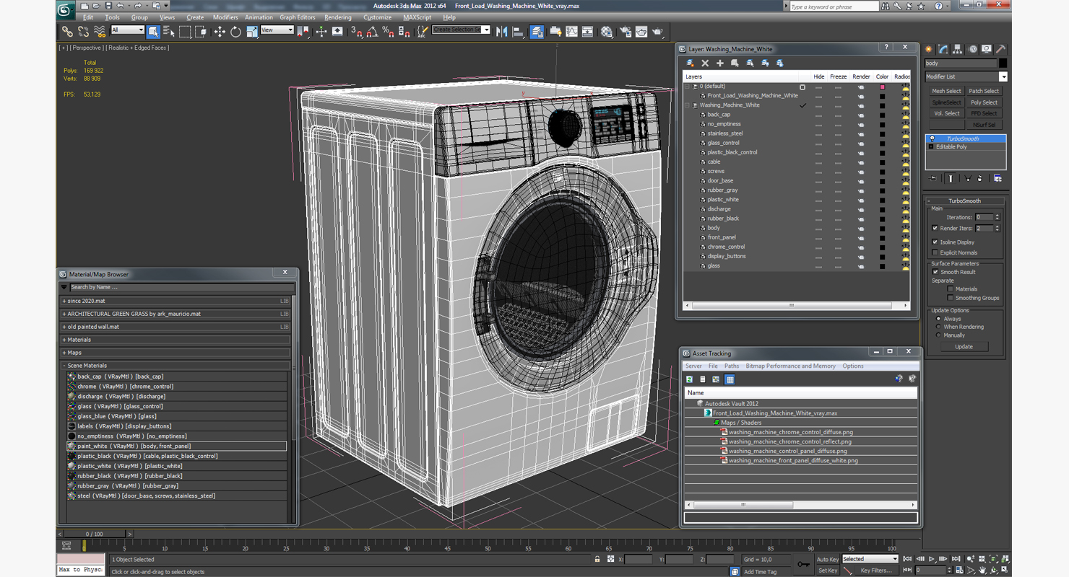Image resolution: width=1069 pixels, height=577 pixels.
Task: Enable the Explicit Normals checkbox
Action: coord(935,252)
